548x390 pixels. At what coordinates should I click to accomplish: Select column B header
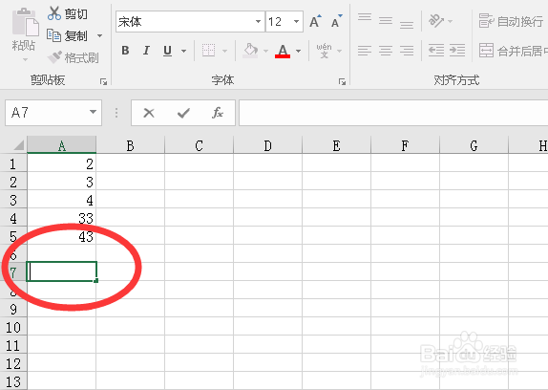click(x=130, y=144)
